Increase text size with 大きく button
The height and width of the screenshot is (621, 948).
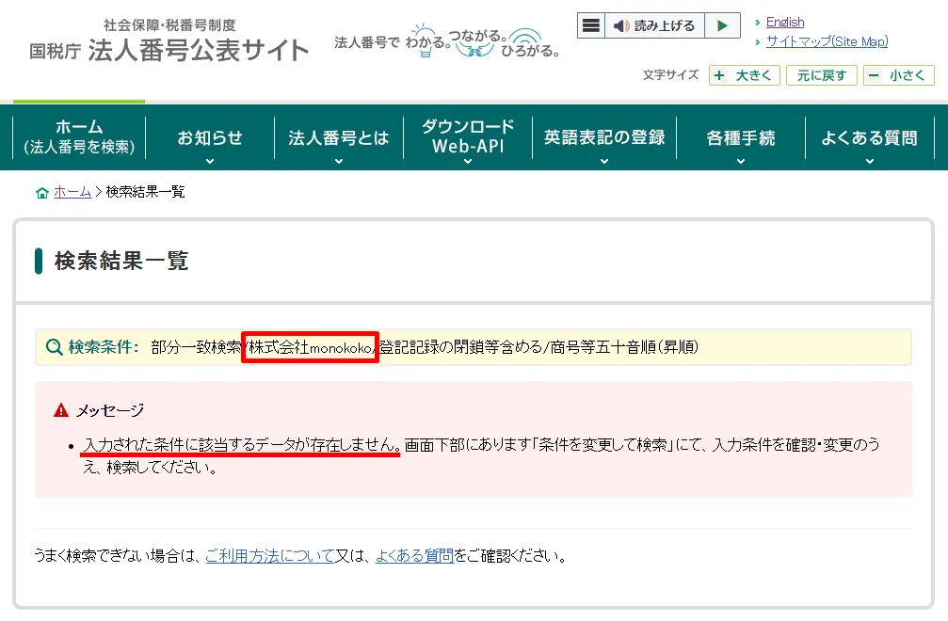[745, 75]
